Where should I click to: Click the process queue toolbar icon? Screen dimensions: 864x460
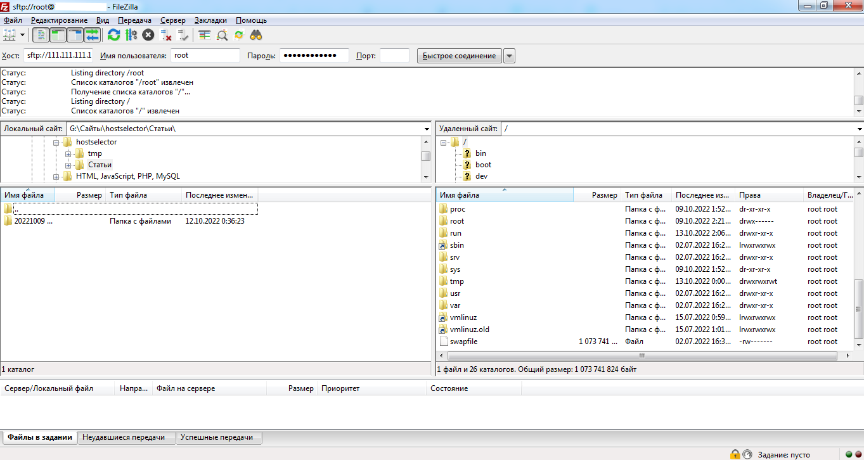[x=131, y=35]
